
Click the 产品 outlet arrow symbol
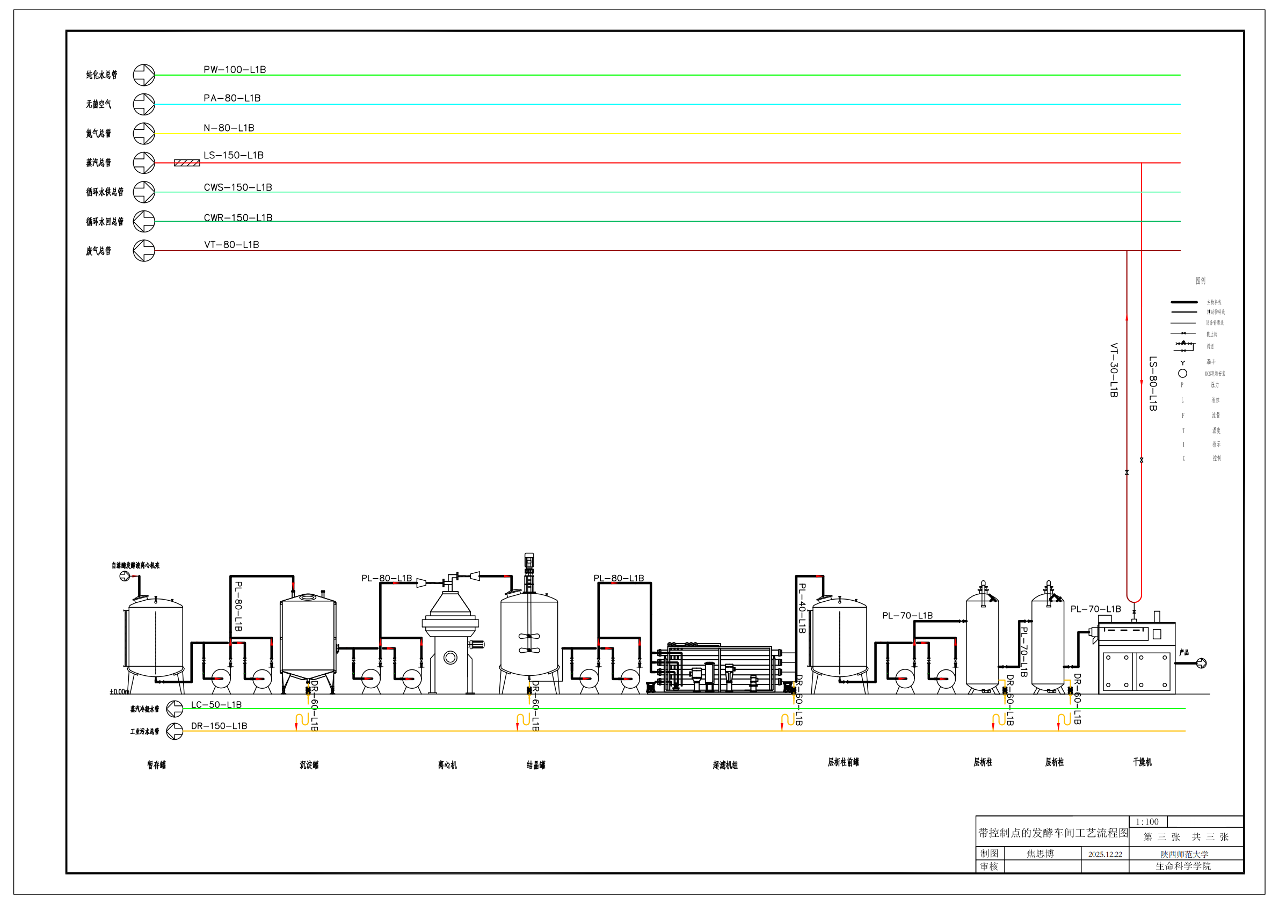point(1202,663)
